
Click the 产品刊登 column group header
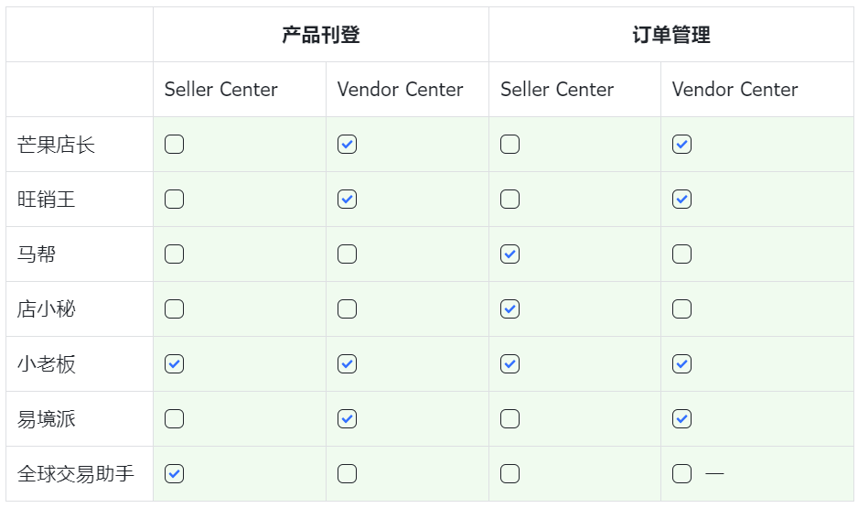321,35
